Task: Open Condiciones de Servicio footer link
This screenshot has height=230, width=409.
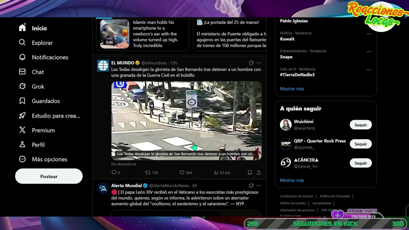Action: (297, 196)
